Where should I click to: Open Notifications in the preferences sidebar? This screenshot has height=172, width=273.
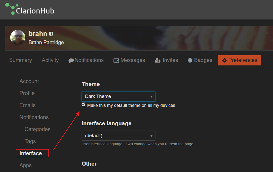pyautogui.click(x=34, y=117)
